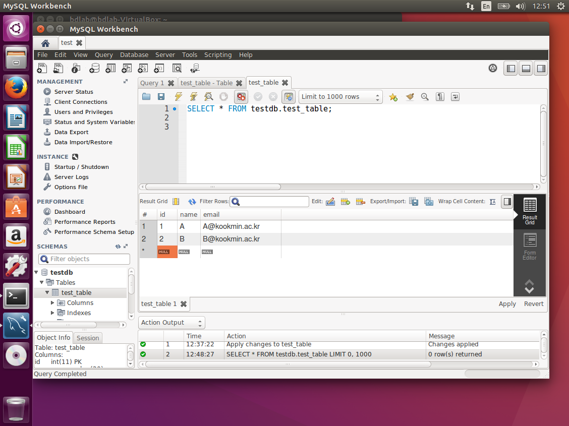Create new schema icon
Viewport: 569px width, 426px height.
(x=94, y=68)
